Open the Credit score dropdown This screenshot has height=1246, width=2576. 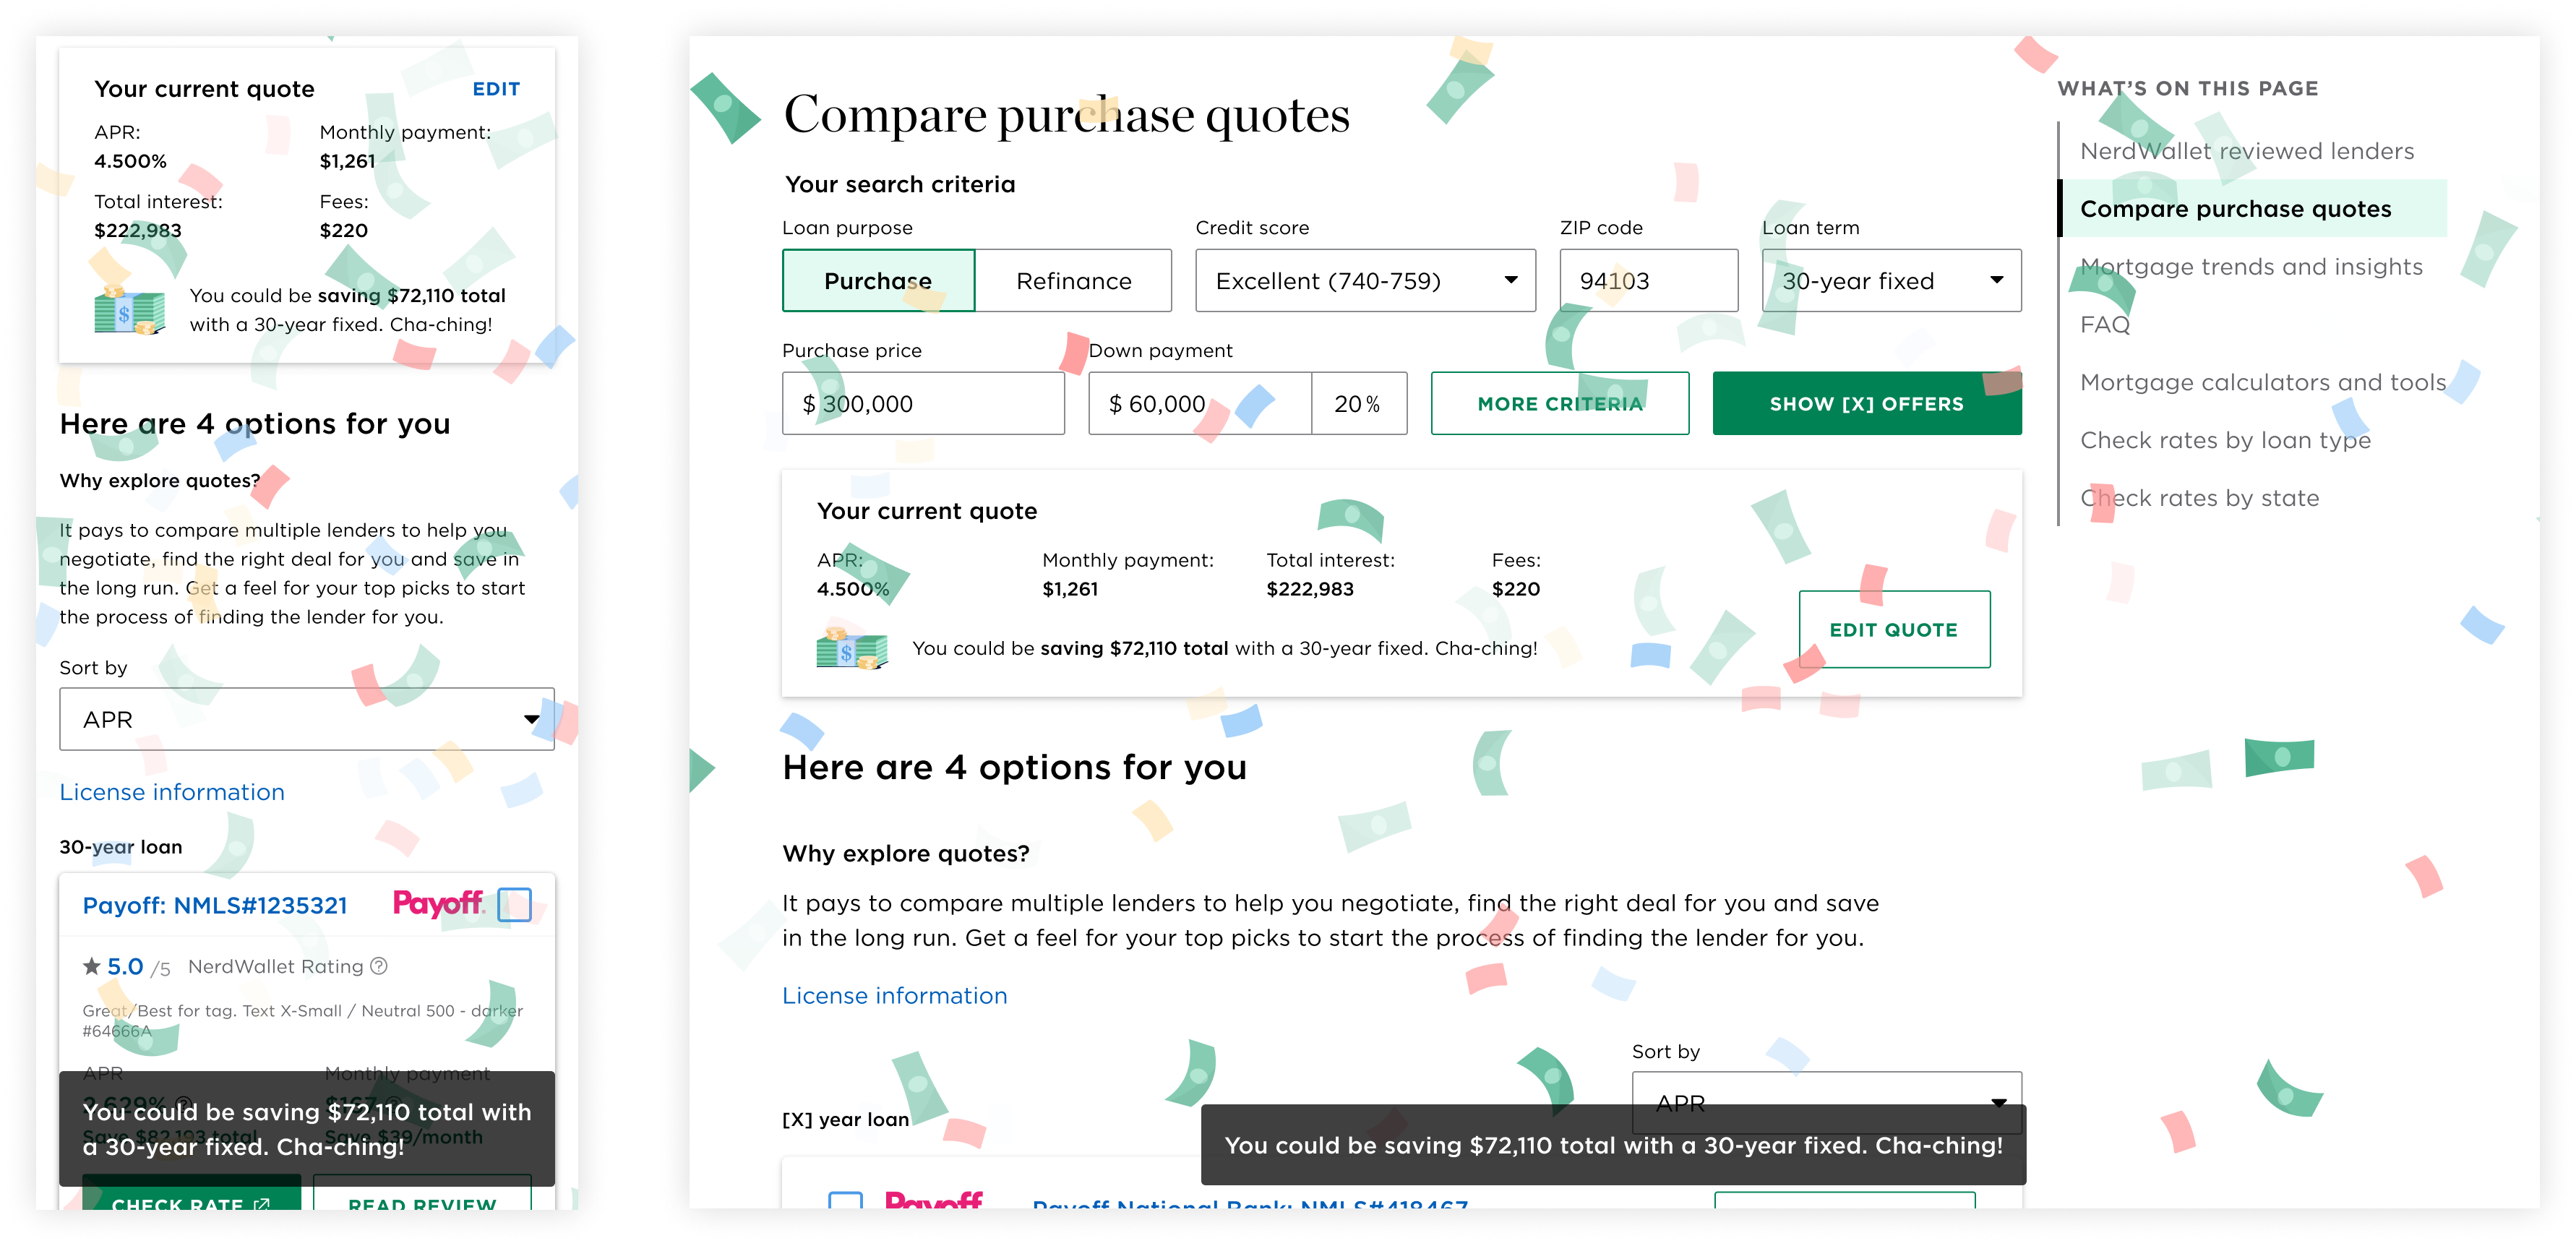pyautogui.click(x=1365, y=281)
